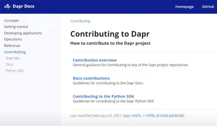
Task: Open Python SDK sidebar entry
Action: coord(15,71)
